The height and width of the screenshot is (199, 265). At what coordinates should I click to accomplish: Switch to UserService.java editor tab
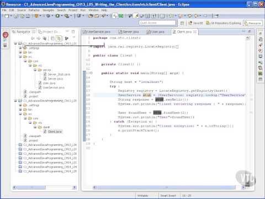coord(97,32)
